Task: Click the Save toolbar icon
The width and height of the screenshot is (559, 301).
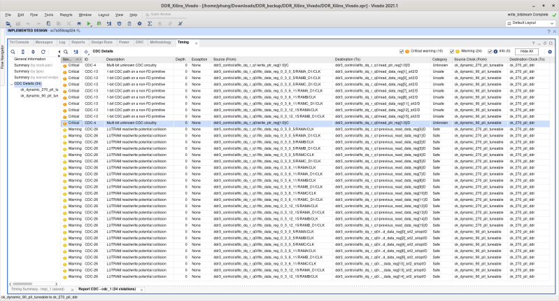Action: (x=17, y=24)
